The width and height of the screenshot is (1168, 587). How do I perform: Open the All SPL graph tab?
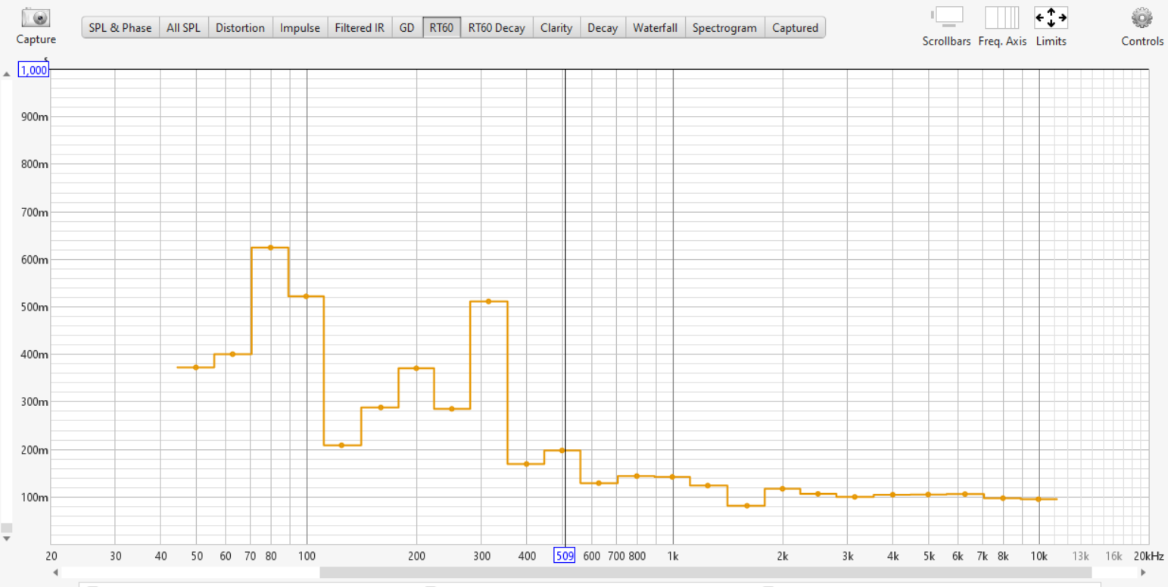point(184,28)
